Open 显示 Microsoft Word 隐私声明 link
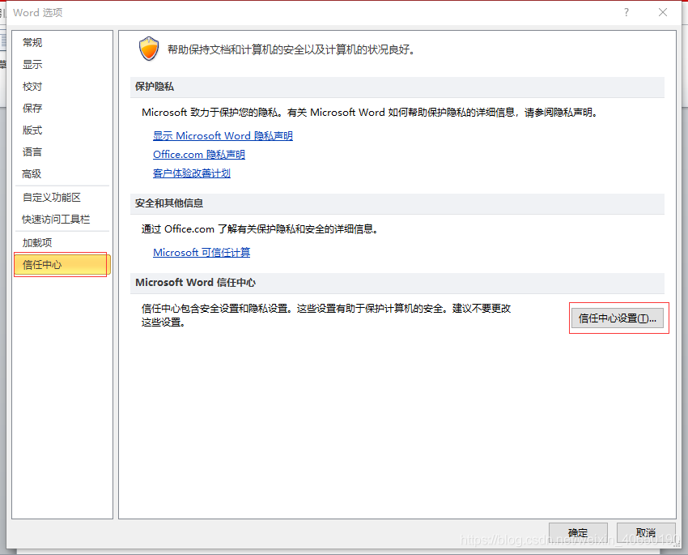 [223, 136]
